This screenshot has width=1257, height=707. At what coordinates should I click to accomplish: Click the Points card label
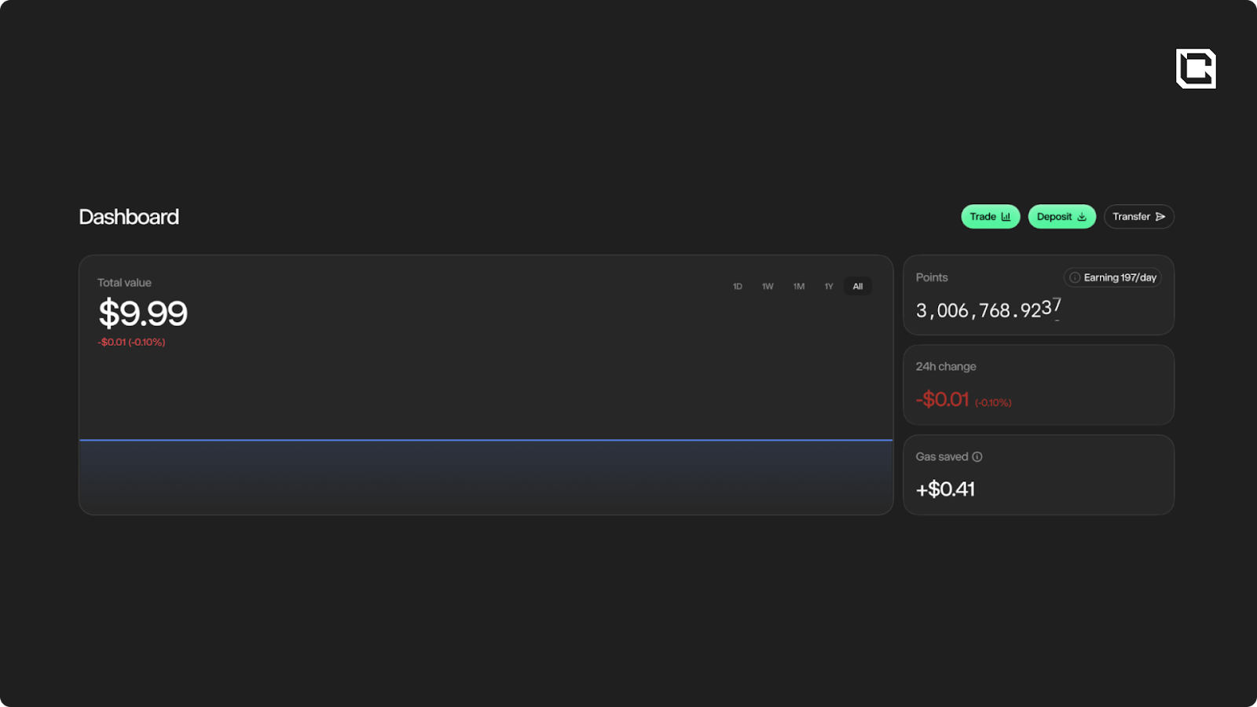932,277
